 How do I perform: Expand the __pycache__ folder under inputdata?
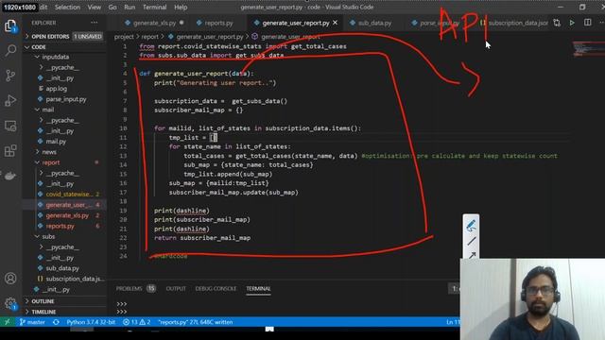click(64, 67)
